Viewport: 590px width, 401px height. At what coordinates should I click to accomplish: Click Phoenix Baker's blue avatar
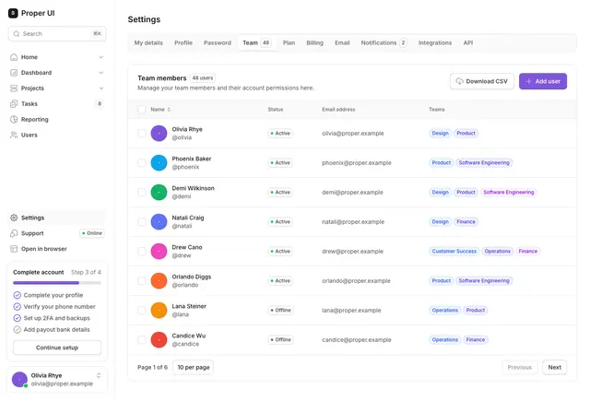point(159,163)
